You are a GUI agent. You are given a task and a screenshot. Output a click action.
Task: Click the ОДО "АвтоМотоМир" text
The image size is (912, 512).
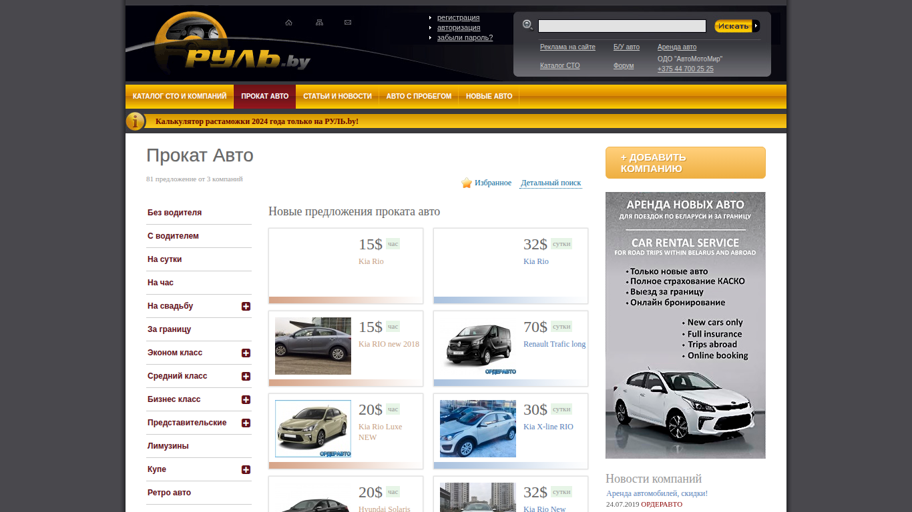690,59
